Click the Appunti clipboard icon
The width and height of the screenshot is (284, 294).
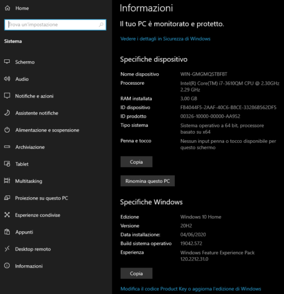7,232
